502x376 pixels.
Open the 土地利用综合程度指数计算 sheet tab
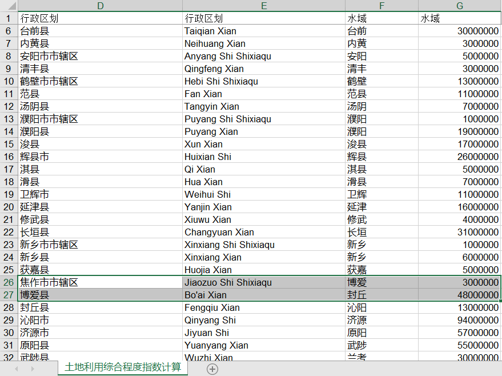(x=123, y=367)
